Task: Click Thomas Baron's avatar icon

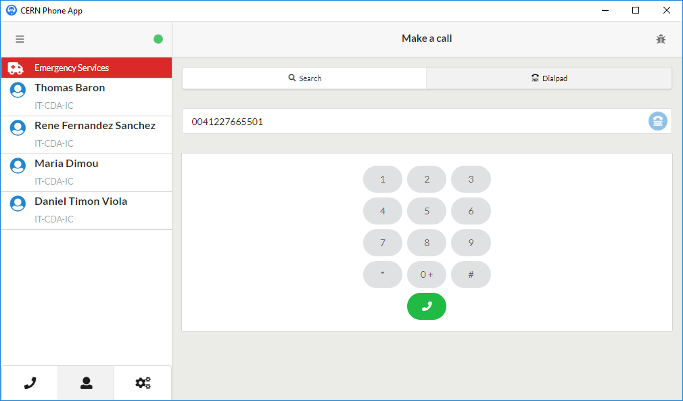Action: coord(18,90)
